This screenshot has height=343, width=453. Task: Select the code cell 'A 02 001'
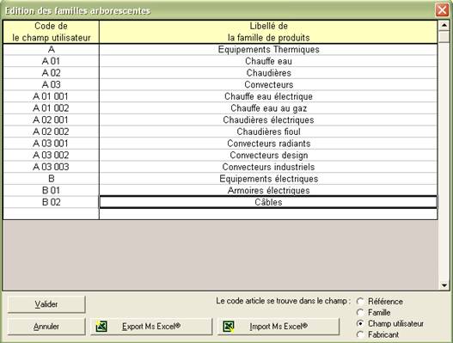(51, 119)
